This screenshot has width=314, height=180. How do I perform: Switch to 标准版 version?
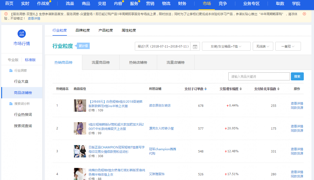click(30, 60)
